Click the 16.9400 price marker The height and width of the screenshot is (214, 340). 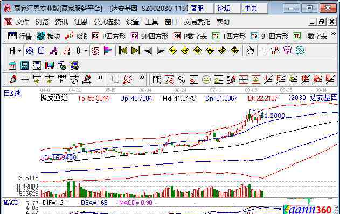64,158
